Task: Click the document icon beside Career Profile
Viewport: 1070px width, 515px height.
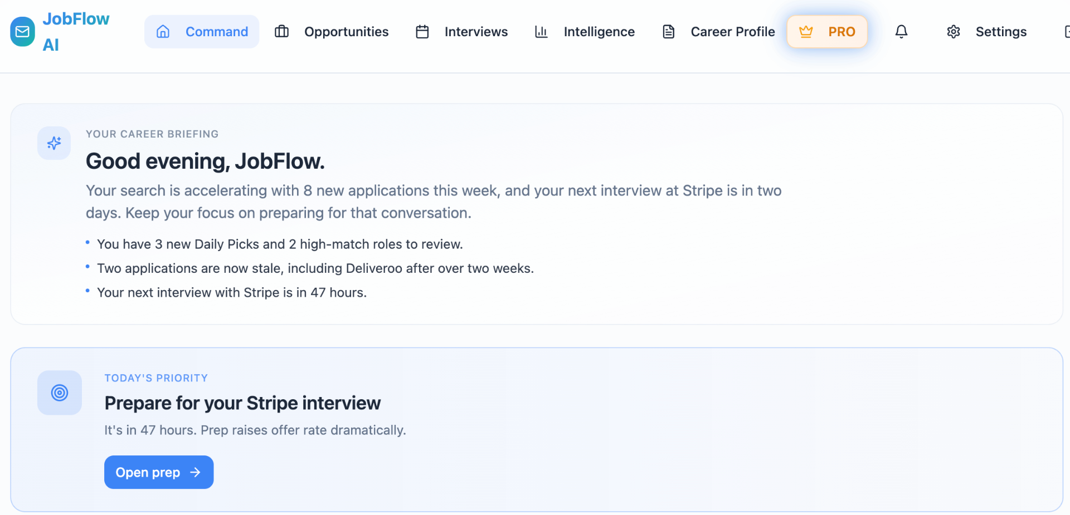Action: pyautogui.click(x=669, y=32)
